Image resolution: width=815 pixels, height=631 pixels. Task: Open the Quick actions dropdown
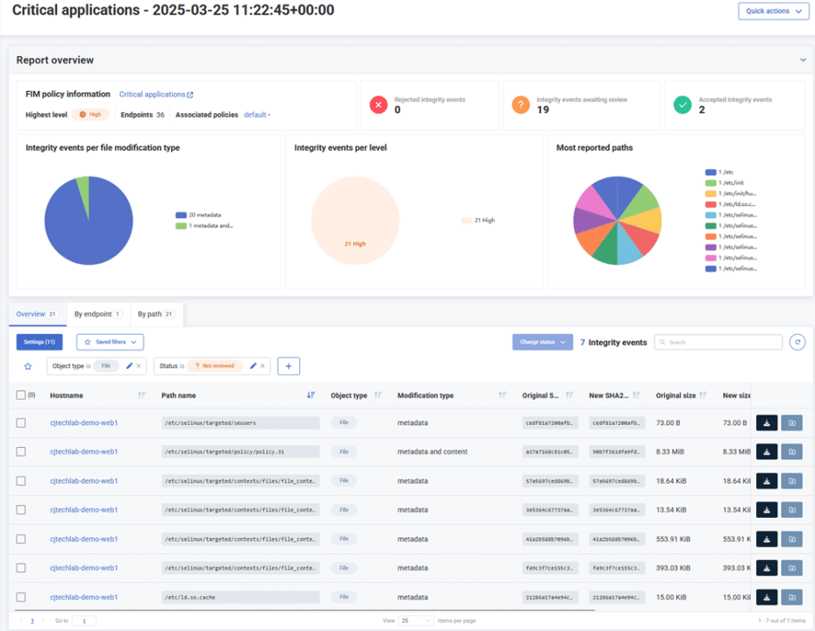773,11
